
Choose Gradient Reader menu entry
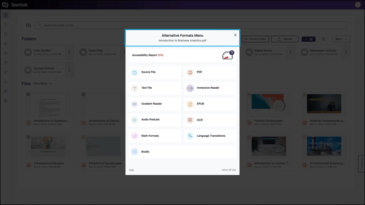click(x=151, y=104)
